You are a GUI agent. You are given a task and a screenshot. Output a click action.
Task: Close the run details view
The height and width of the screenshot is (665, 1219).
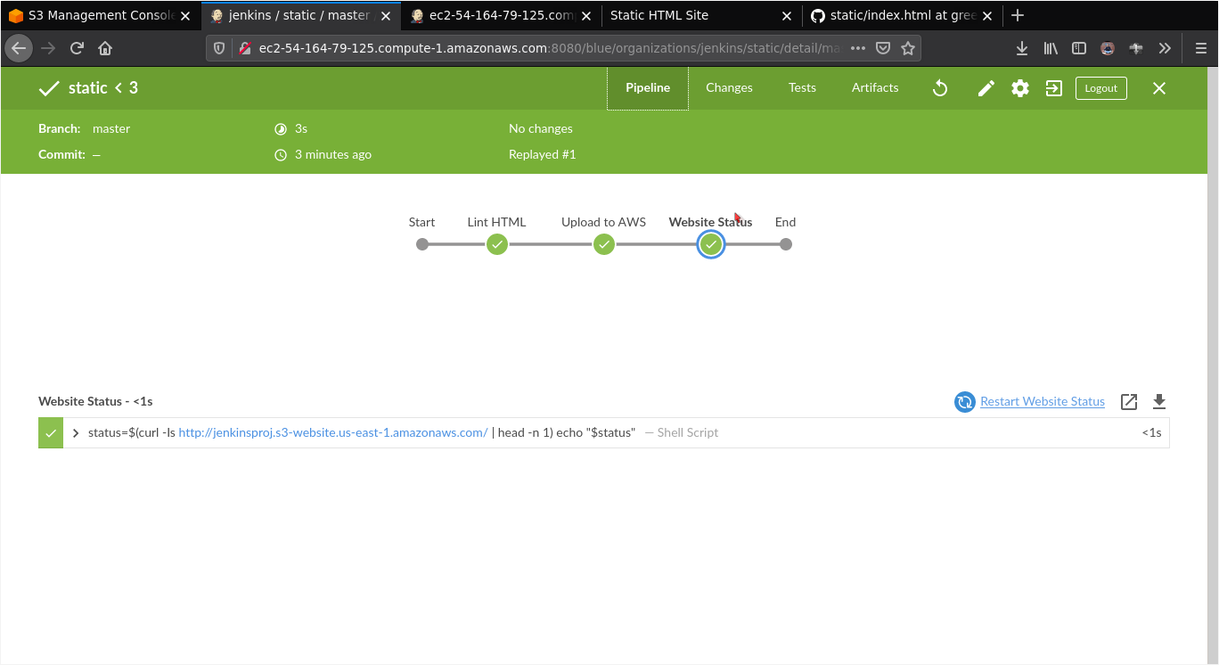click(x=1159, y=88)
